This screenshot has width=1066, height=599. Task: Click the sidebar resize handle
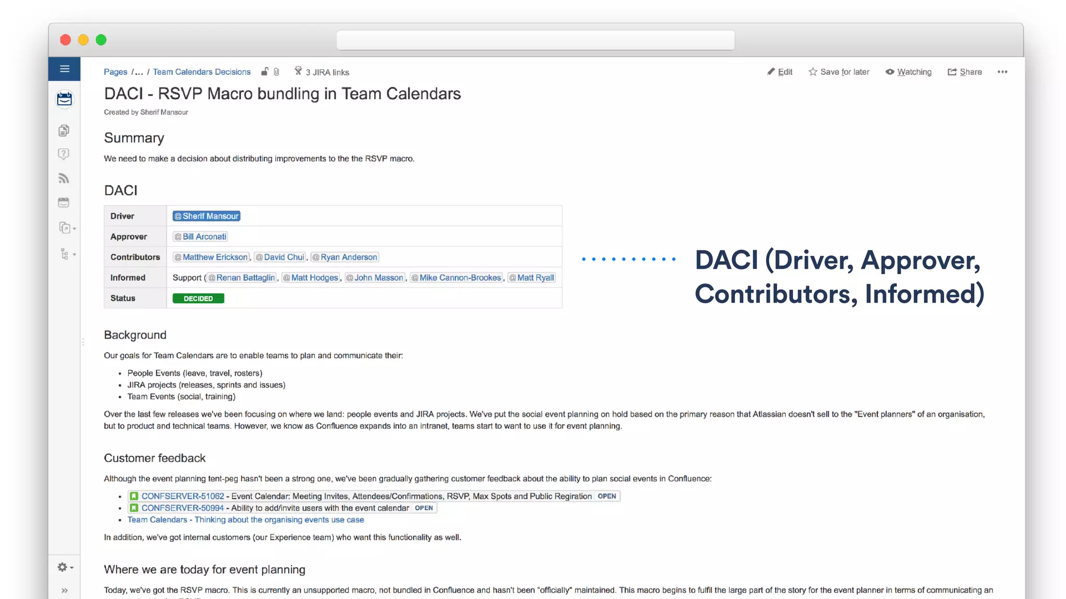(83, 342)
